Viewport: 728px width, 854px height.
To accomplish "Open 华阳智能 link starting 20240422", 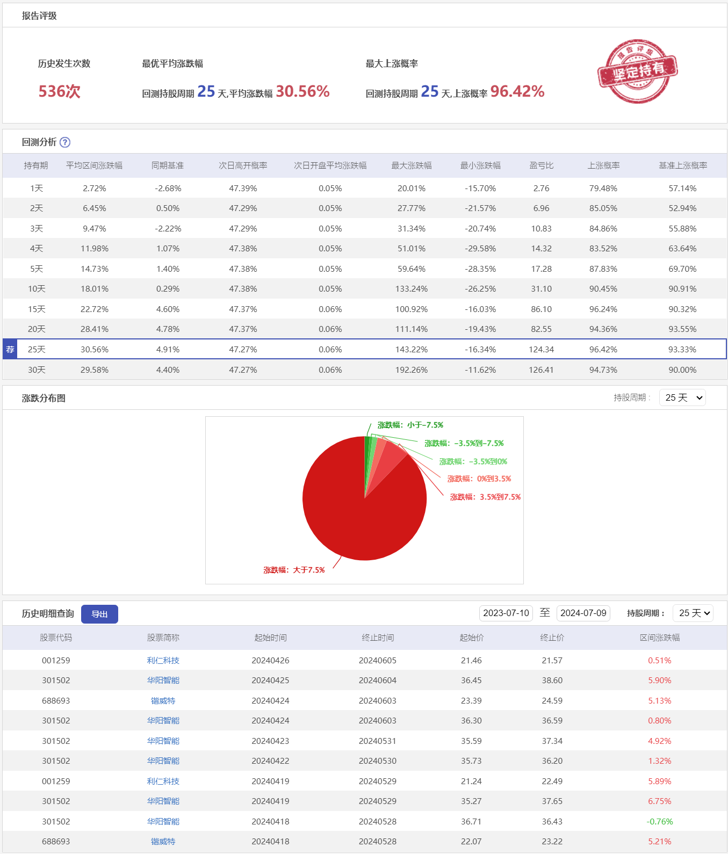I will tap(163, 761).
